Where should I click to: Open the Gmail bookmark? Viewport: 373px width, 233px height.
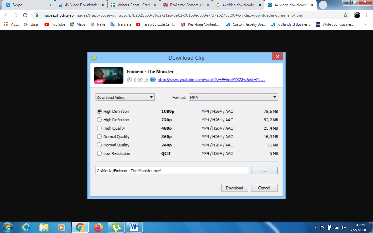31,24
